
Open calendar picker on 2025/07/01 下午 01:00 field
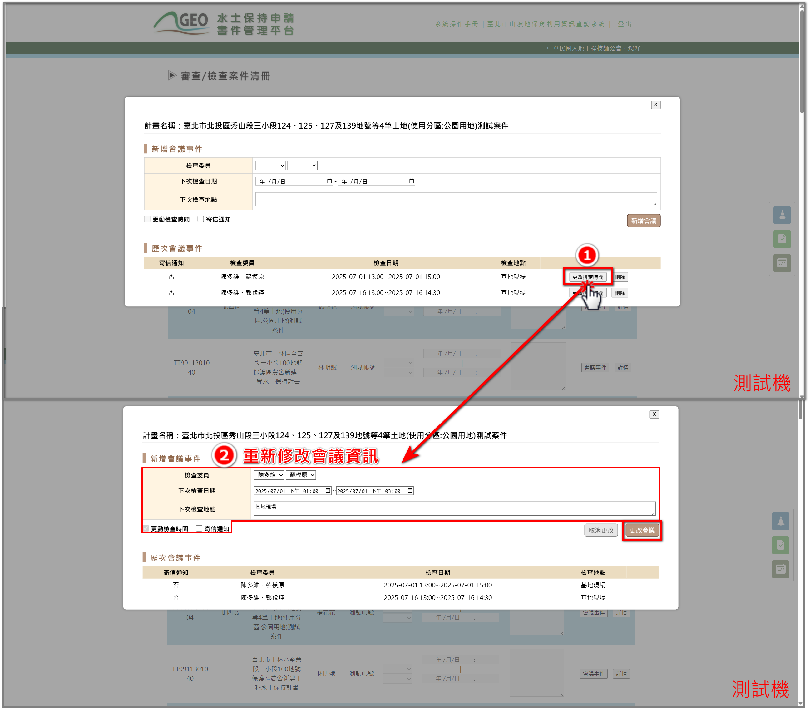point(328,490)
